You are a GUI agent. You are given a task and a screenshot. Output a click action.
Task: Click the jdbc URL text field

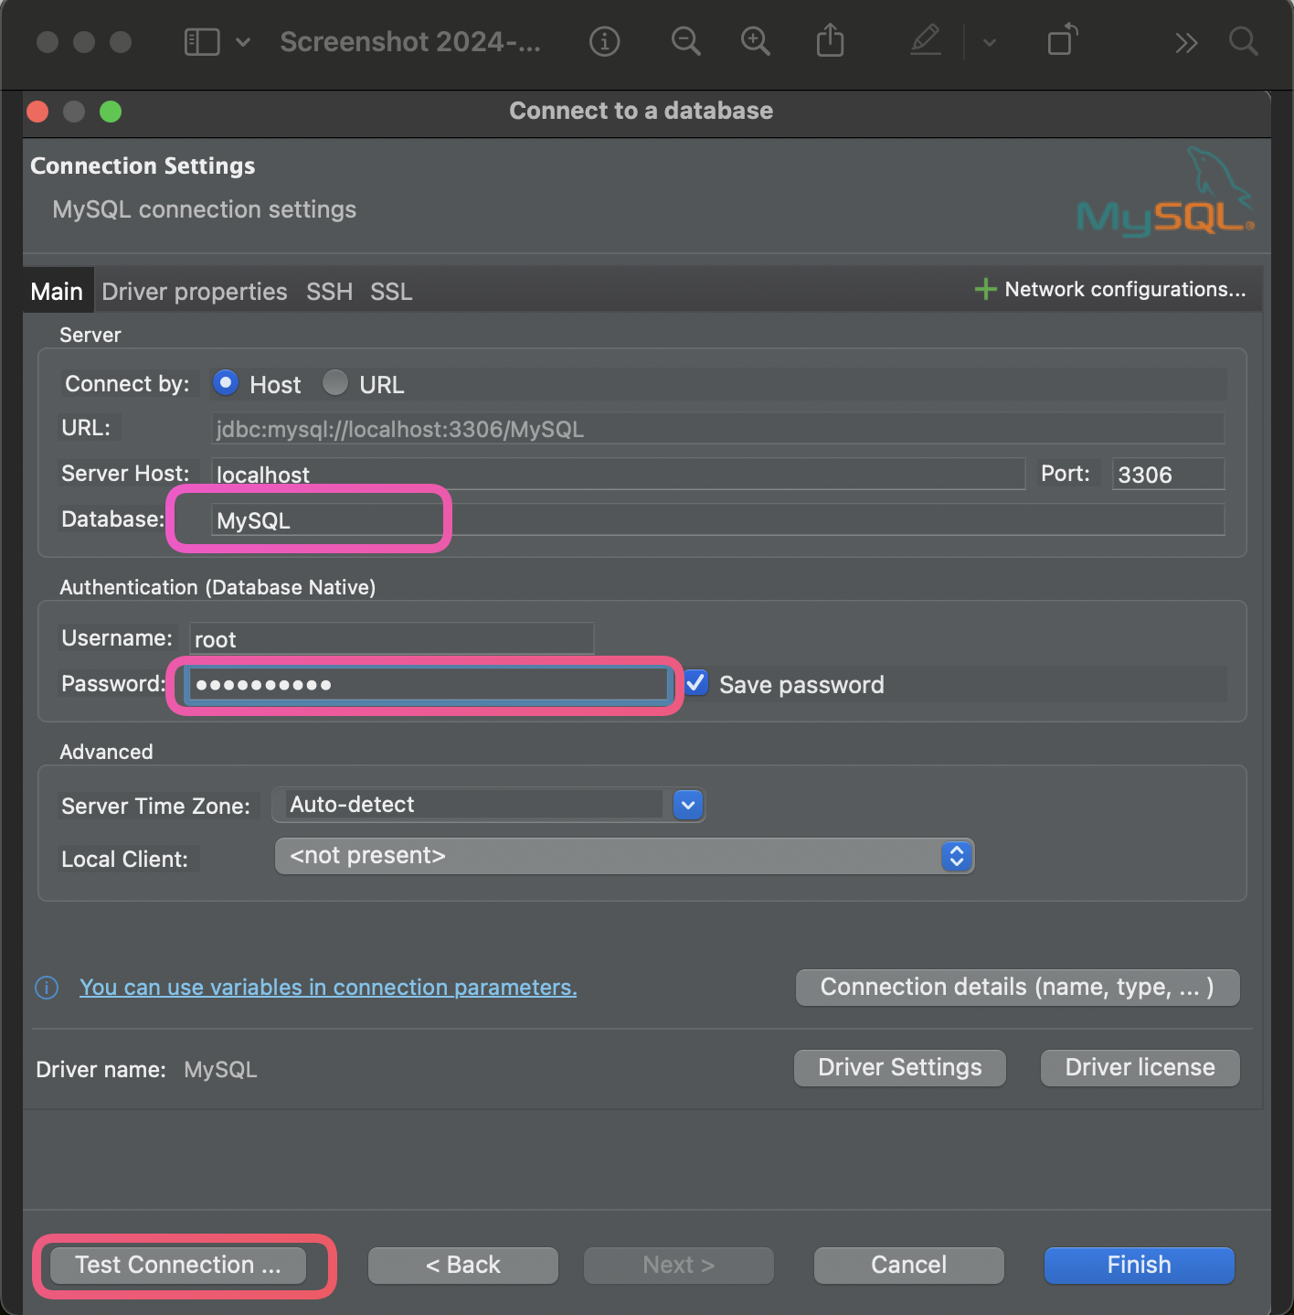717,428
